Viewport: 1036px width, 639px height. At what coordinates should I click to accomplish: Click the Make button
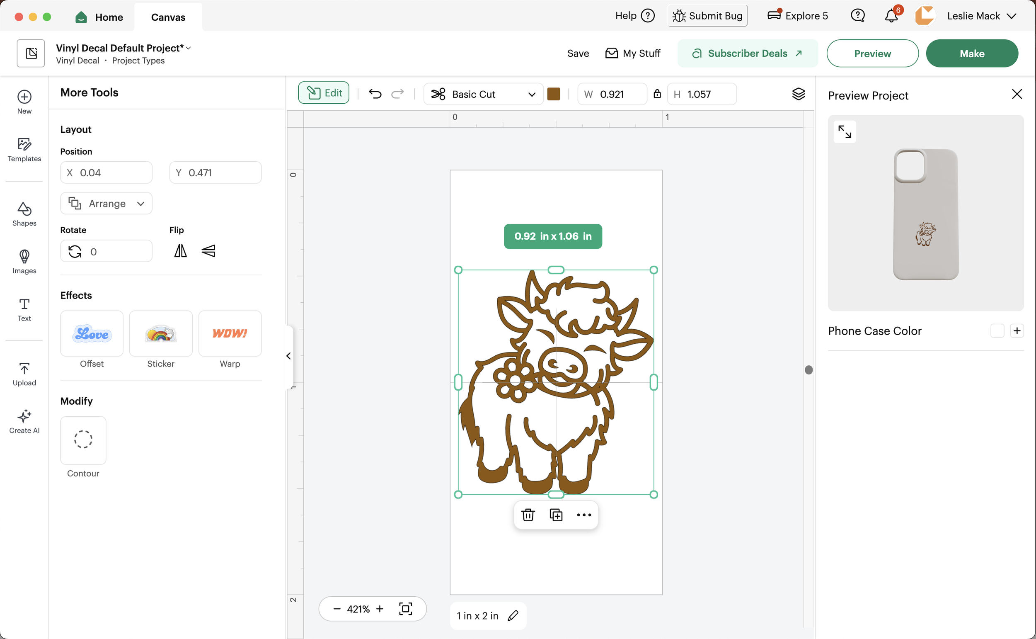971,53
